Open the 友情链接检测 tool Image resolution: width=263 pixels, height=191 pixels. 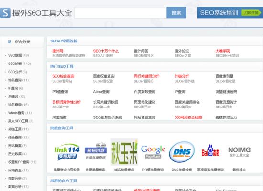[x=226, y=92]
